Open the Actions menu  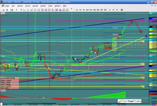pyautogui.click(x=20, y=6)
